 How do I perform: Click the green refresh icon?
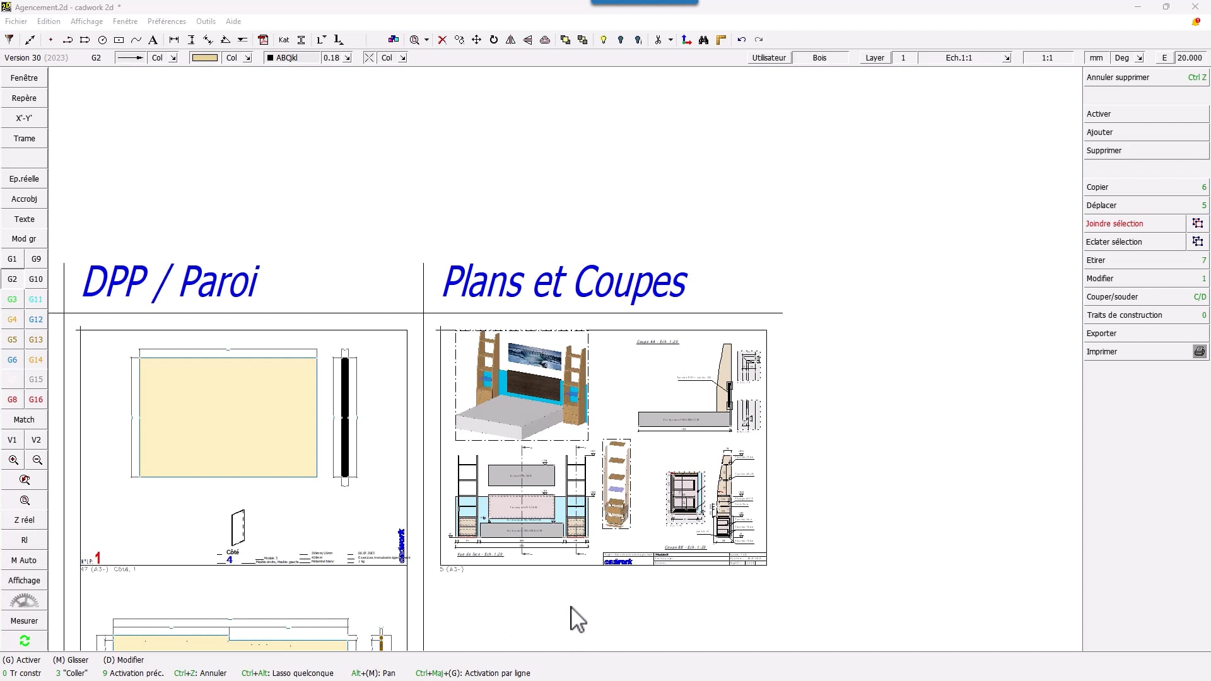coord(25,641)
